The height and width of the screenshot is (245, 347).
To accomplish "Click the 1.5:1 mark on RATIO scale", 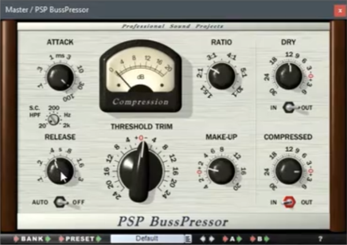I will click(206, 92).
